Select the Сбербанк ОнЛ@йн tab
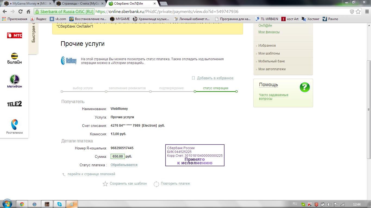Image resolution: width=371 pixels, height=208 pixels. tap(132, 4)
